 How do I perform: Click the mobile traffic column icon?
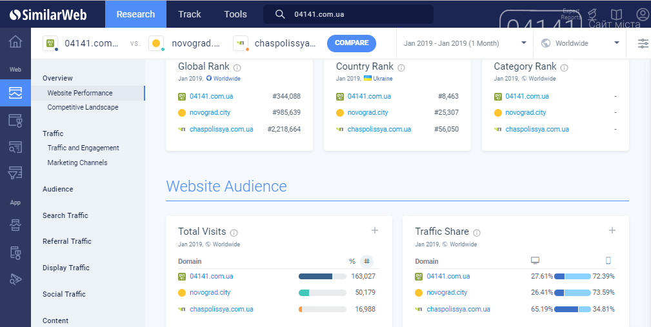point(608,261)
